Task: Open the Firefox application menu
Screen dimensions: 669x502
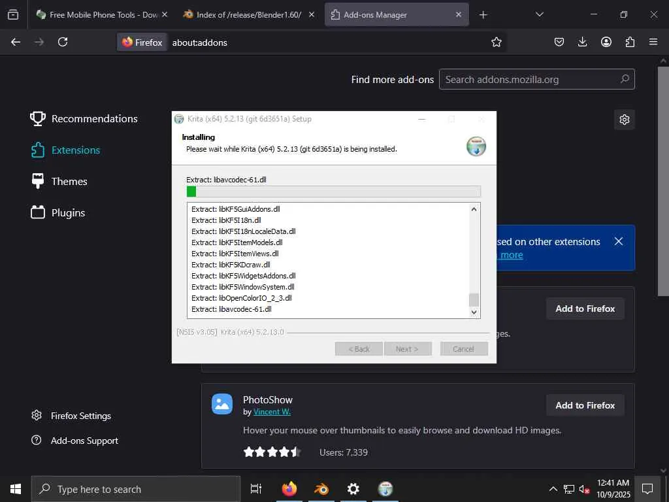Action: [x=653, y=42]
